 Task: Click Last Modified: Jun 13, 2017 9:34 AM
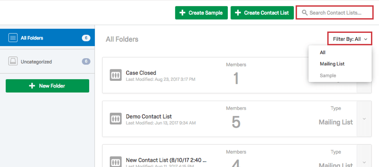click(x=161, y=123)
